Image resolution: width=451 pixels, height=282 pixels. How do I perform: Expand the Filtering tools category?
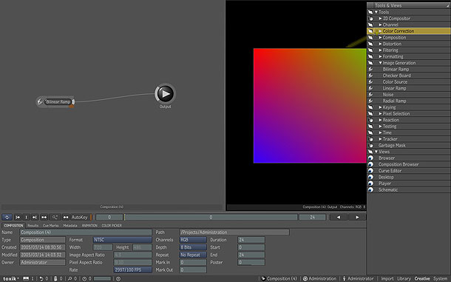click(380, 50)
